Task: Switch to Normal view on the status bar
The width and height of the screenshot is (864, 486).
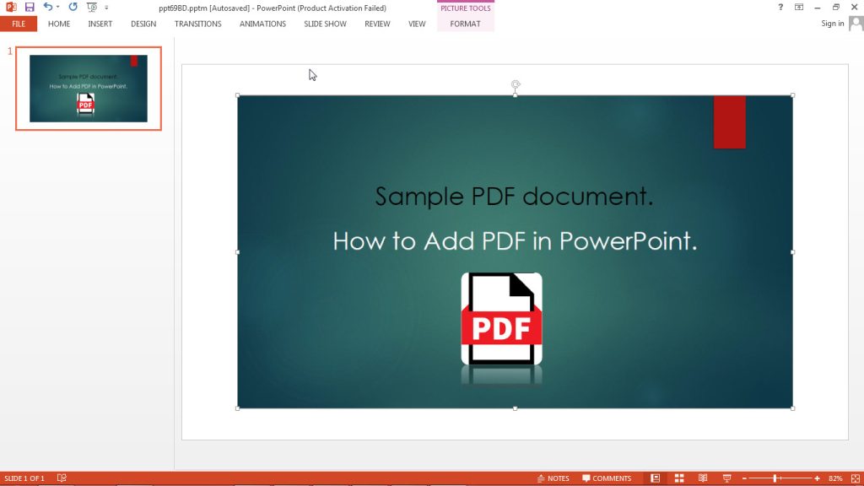Action: coord(655,478)
